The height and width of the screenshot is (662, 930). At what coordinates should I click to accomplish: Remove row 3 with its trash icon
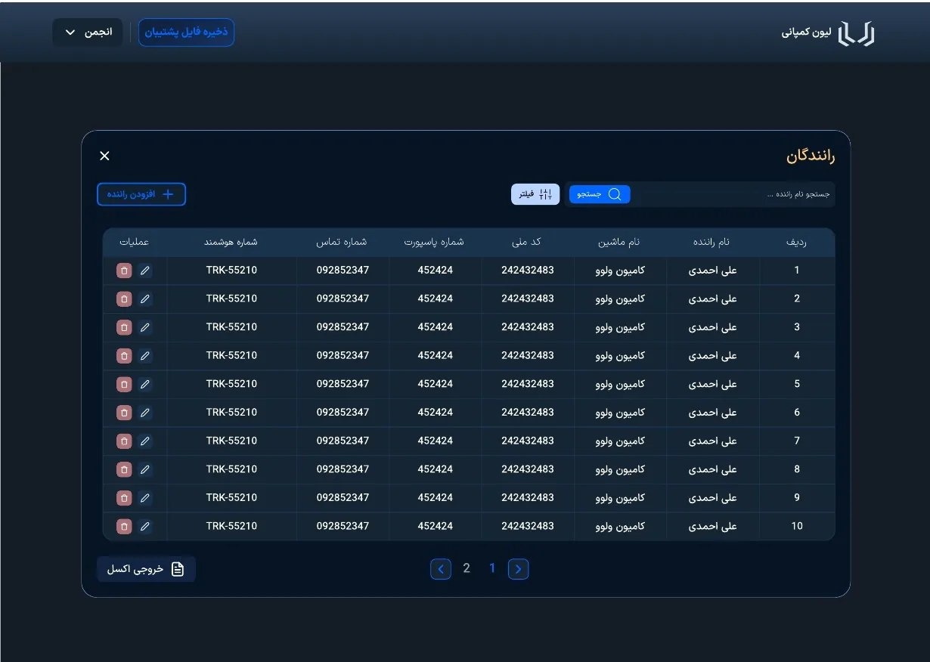click(x=124, y=327)
